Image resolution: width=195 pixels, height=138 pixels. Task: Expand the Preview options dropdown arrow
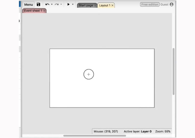(73, 4)
